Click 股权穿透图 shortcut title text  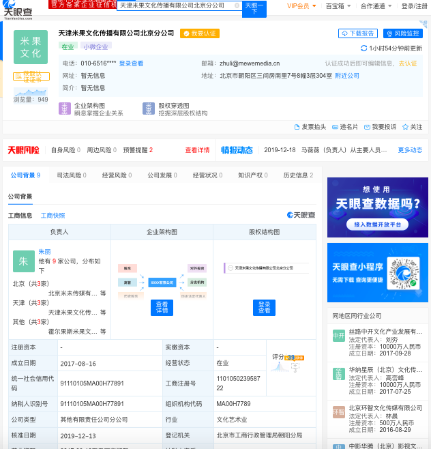(174, 106)
